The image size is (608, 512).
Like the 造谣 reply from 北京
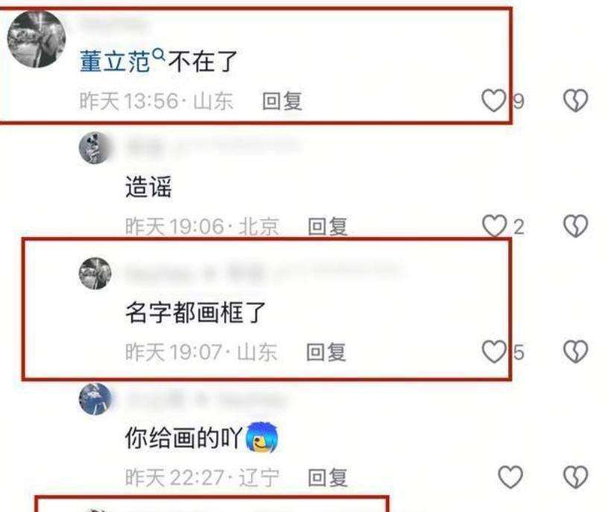click(x=494, y=226)
